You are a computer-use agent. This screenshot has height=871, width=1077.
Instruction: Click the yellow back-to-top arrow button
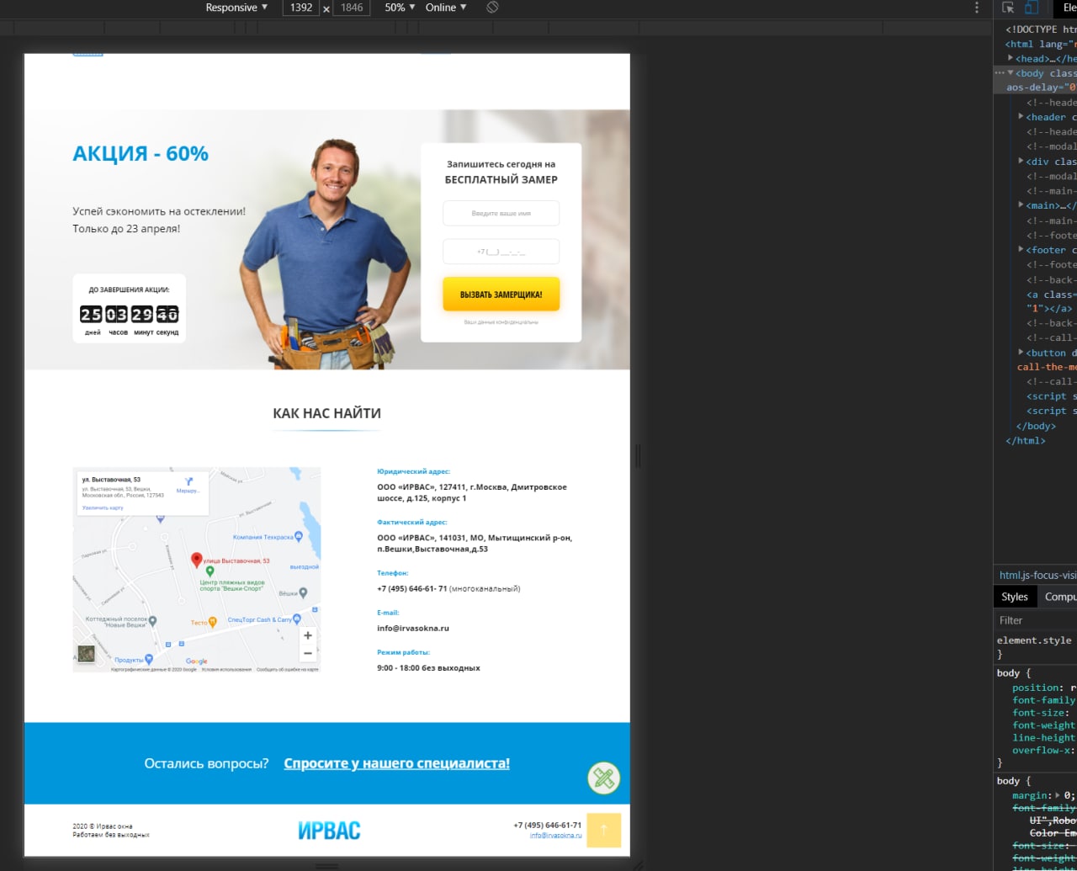(x=603, y=830)
